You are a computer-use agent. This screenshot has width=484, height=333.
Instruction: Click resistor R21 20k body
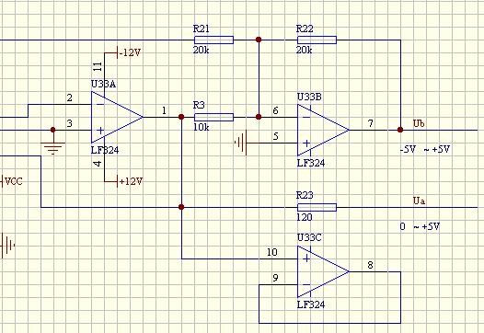(213, 40)
